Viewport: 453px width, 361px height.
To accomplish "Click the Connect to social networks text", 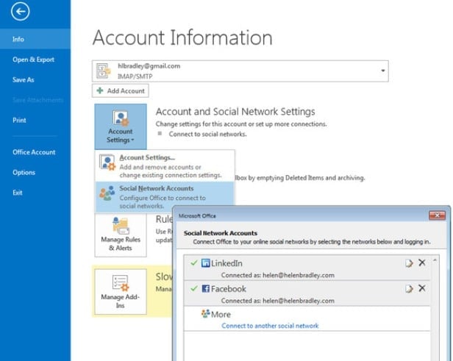I will pos(207,134).
